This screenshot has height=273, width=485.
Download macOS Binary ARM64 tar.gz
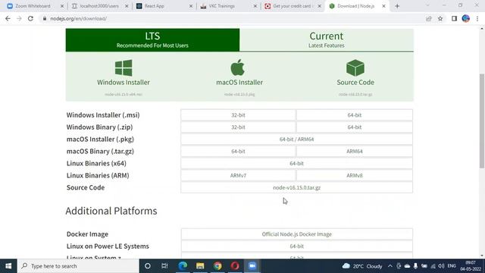(355, 151)
